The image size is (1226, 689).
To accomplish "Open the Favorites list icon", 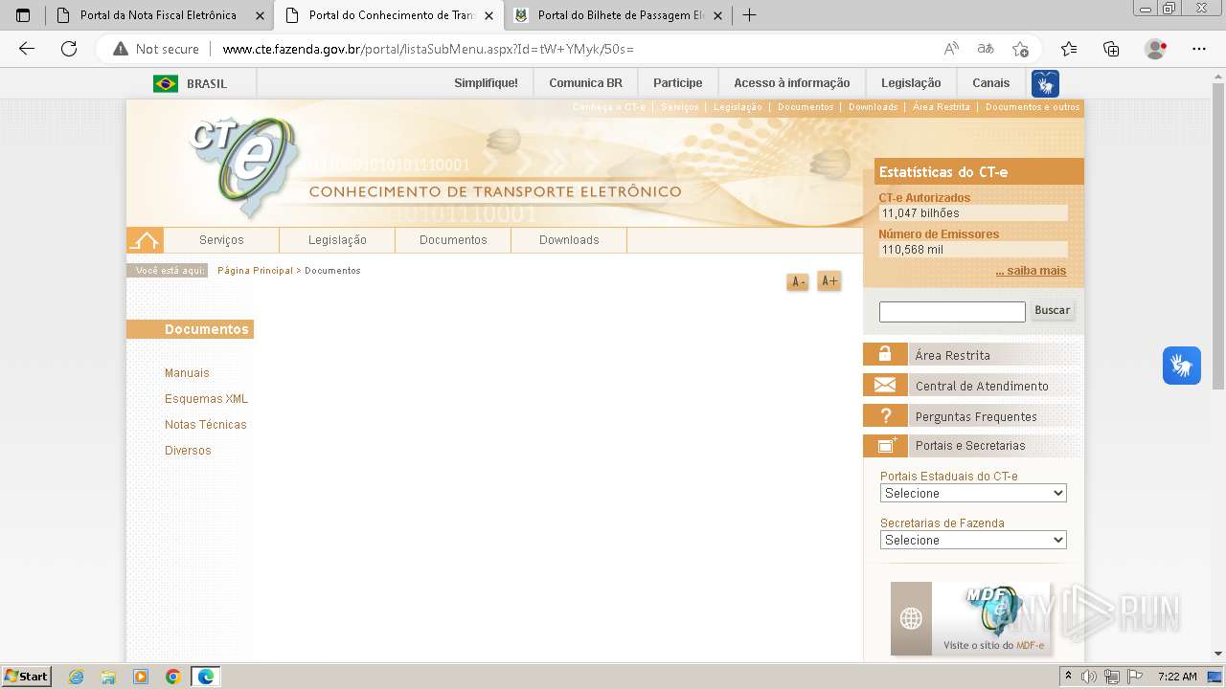I will tap(1069, 49).
